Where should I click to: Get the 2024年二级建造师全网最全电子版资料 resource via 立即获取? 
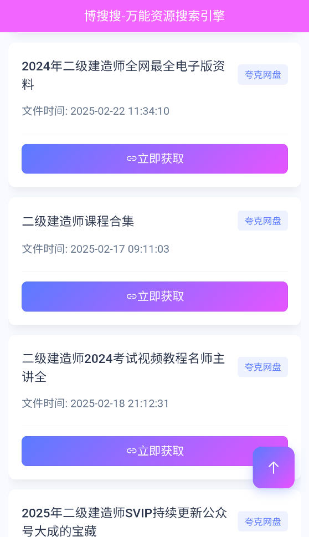(154, 158)
